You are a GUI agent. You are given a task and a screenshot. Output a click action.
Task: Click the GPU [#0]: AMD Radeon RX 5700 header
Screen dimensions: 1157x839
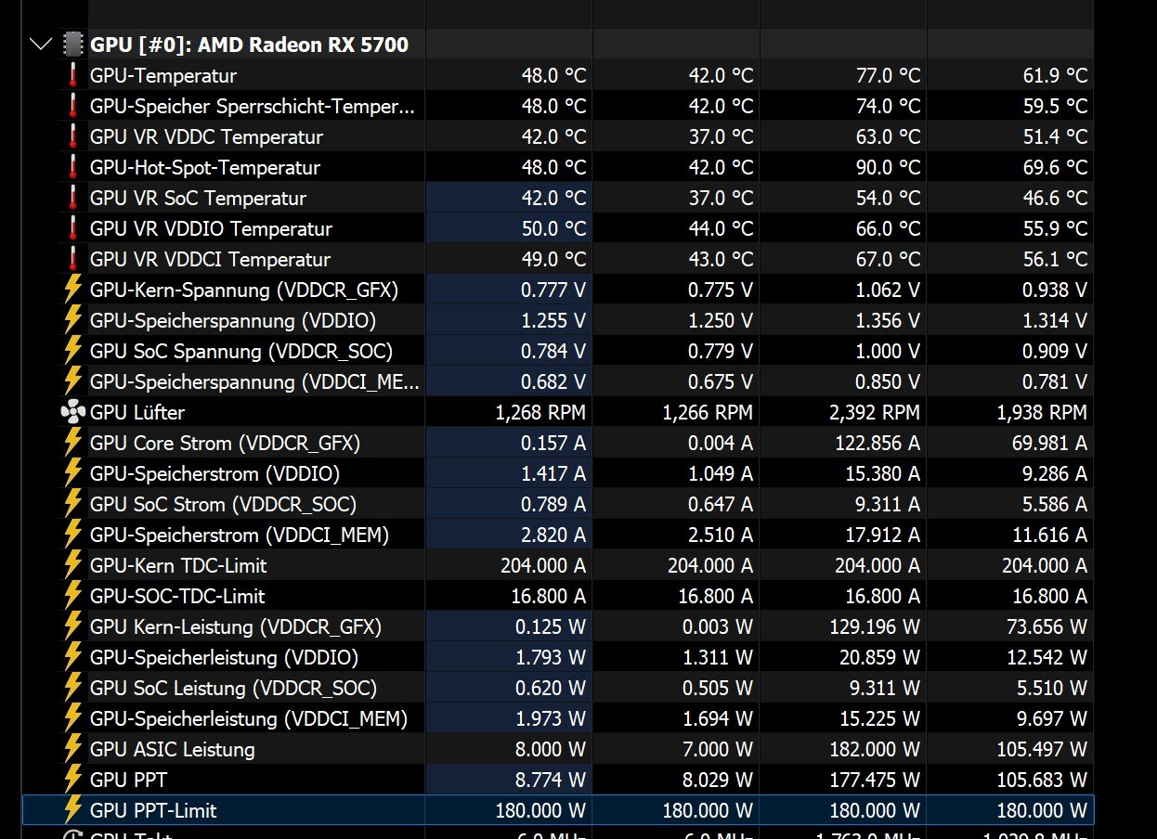coord(249,45)
